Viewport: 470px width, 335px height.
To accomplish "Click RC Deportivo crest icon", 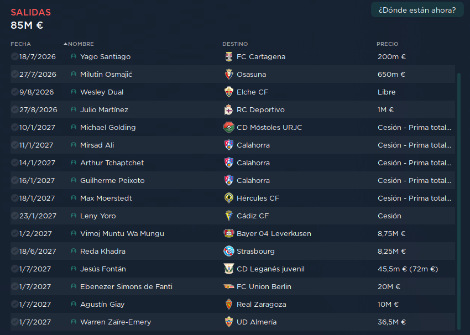I will 229,109.
